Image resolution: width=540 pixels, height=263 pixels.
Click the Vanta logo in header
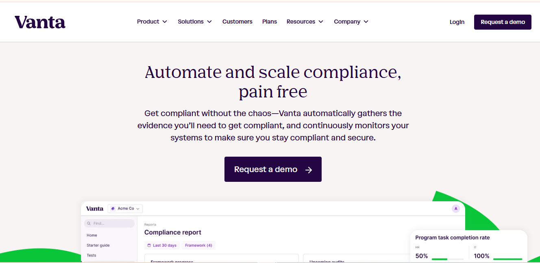[x=40, y=22]
